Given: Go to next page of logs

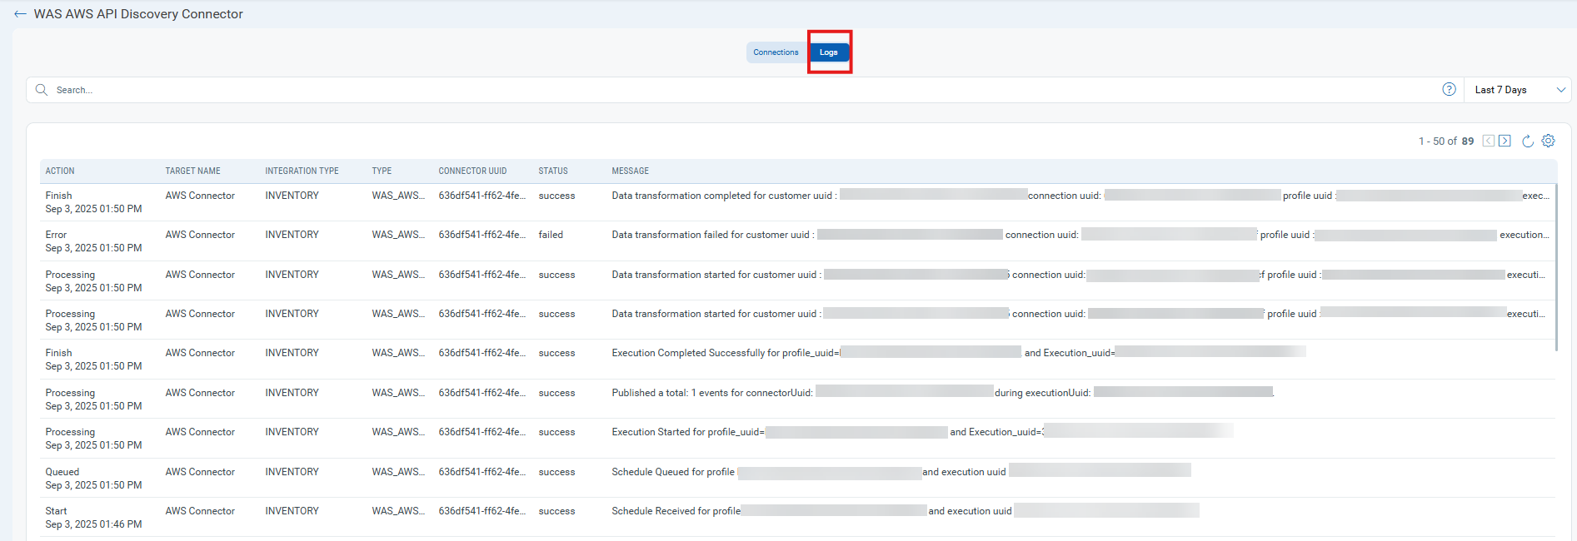Looking at the screenshot, I should click(x=1505, y=141).
